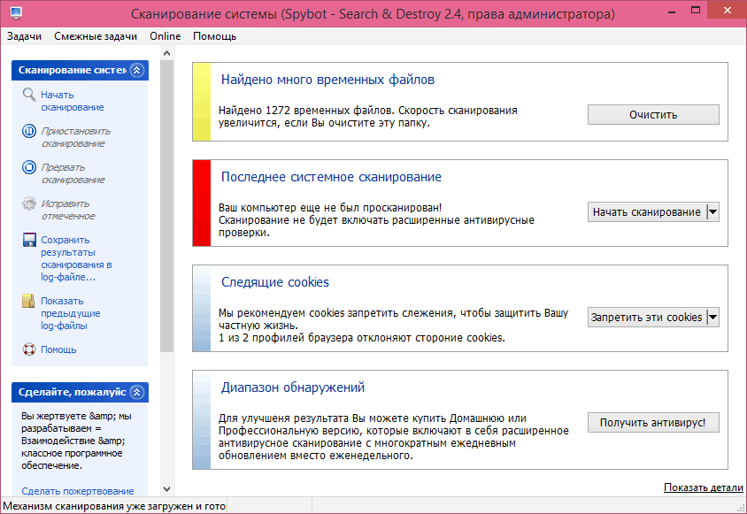The image size is (747, 514).
Task: Click the sidebar vertical scrollbar thumb
Action: click(x=166, y=206)
